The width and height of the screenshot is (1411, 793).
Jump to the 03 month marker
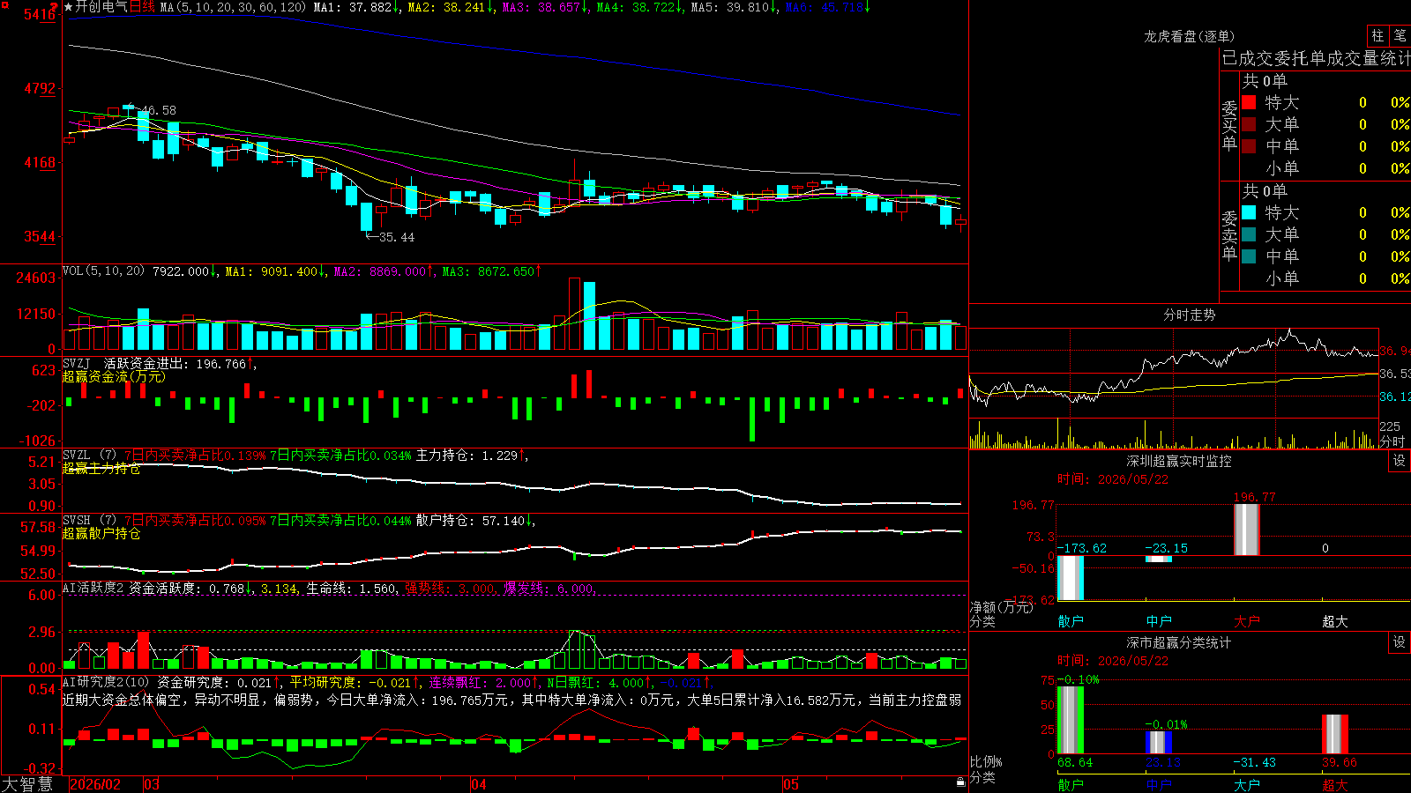tap(152, 784)
